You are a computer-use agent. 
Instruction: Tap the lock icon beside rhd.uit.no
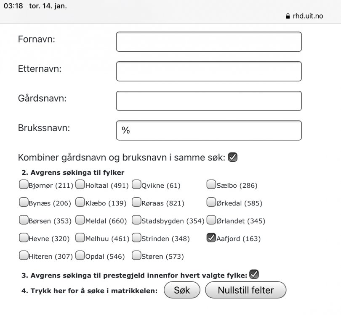[x=288, y=16]
